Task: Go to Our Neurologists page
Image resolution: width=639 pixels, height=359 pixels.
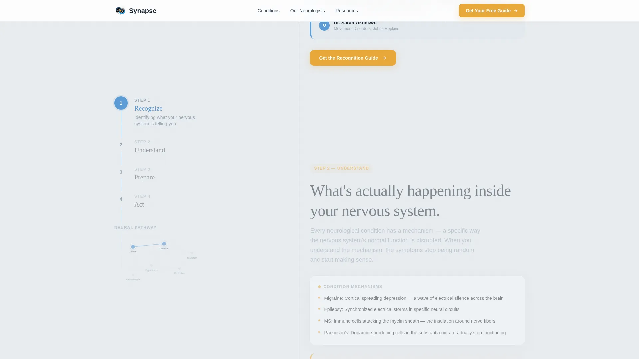Action: [308, 11]
